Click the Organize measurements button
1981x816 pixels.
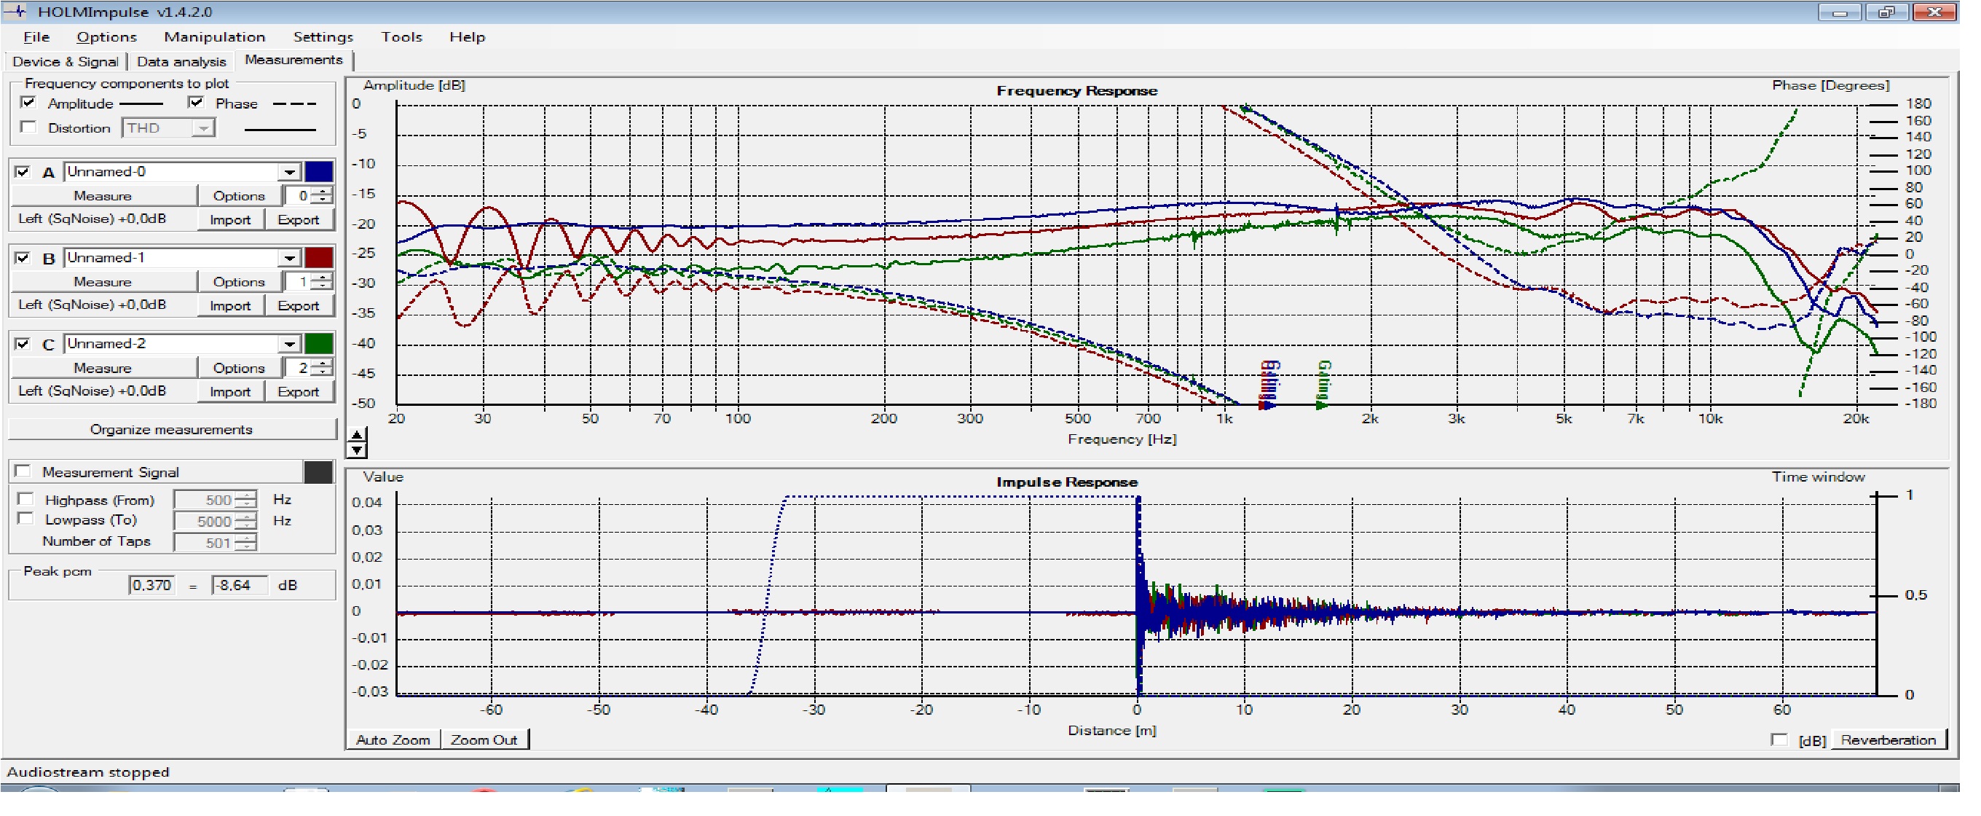point(171,429)
